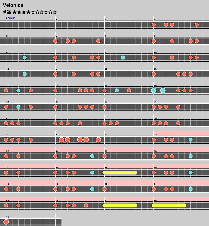Click the blue note in measure 44

(191, 189)
